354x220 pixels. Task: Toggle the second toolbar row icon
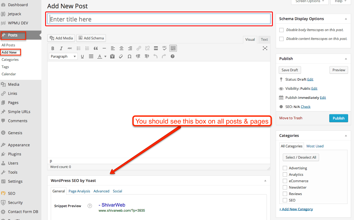click(x=173, y=48)
